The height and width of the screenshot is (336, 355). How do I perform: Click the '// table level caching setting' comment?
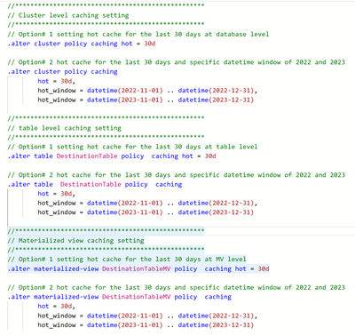pos(64,128)
